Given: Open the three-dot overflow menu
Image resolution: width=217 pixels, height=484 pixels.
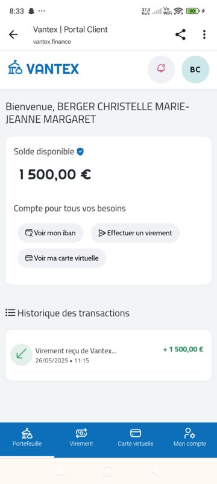Looking at the screenshot, I should [x=204, y=34].
